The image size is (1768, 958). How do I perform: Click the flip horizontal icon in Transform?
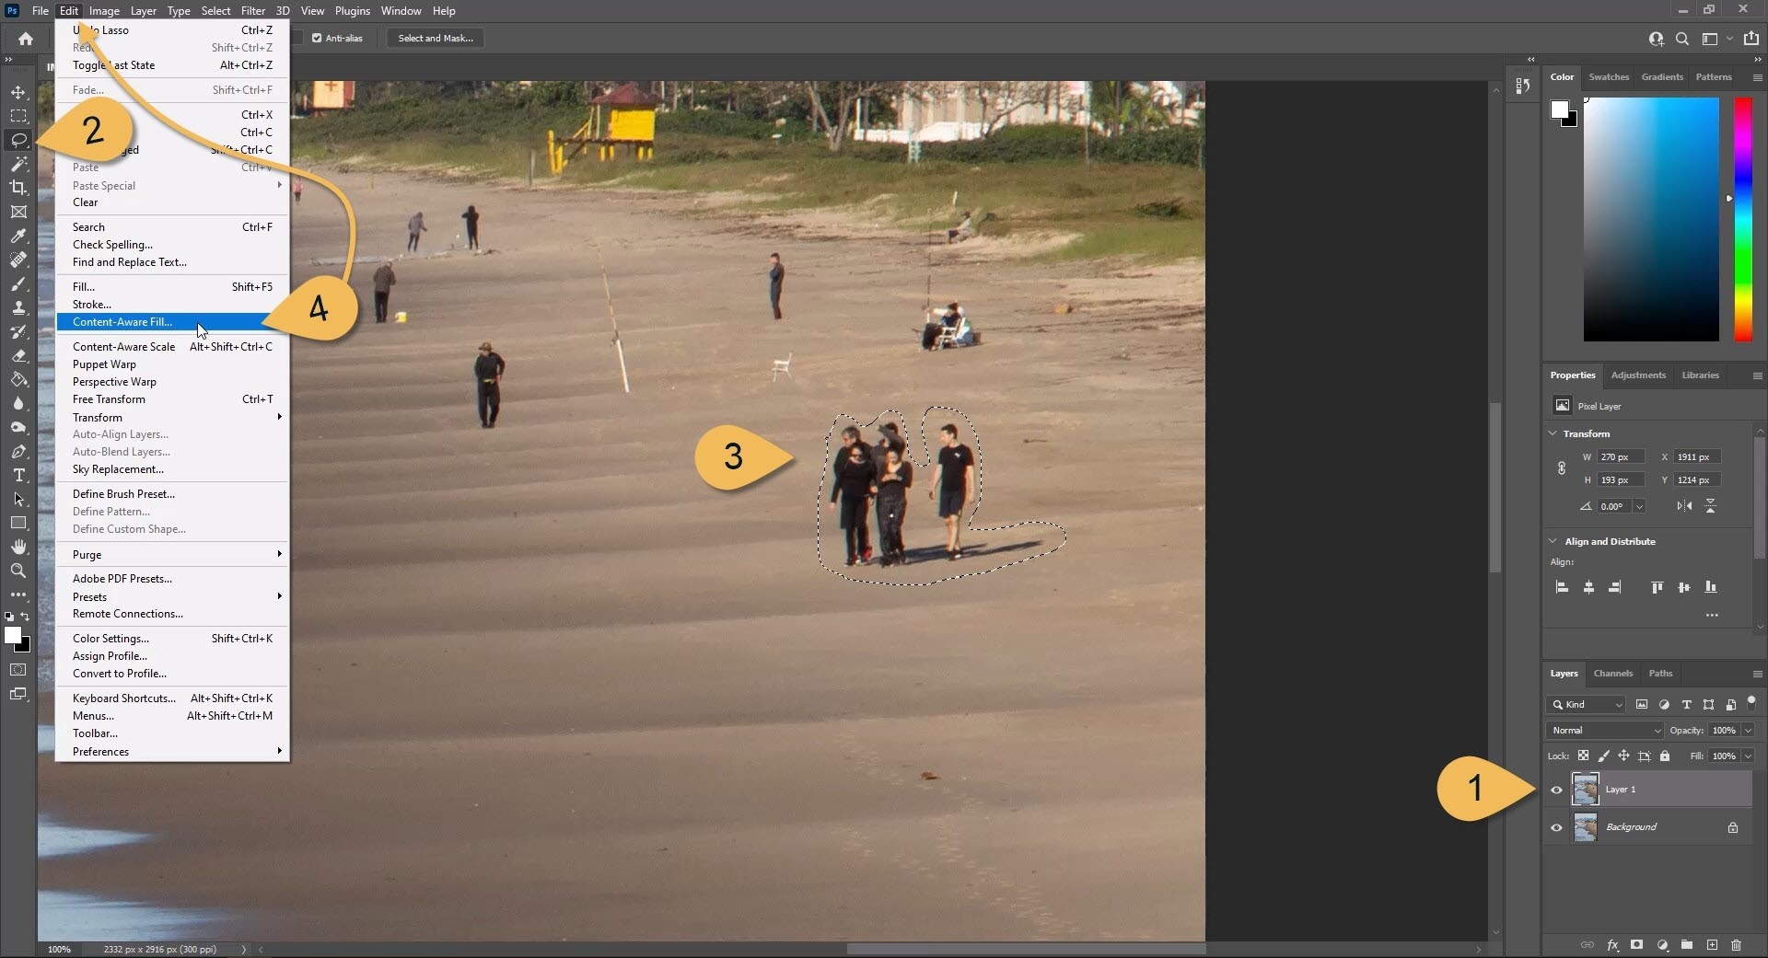coord(1684,506)
